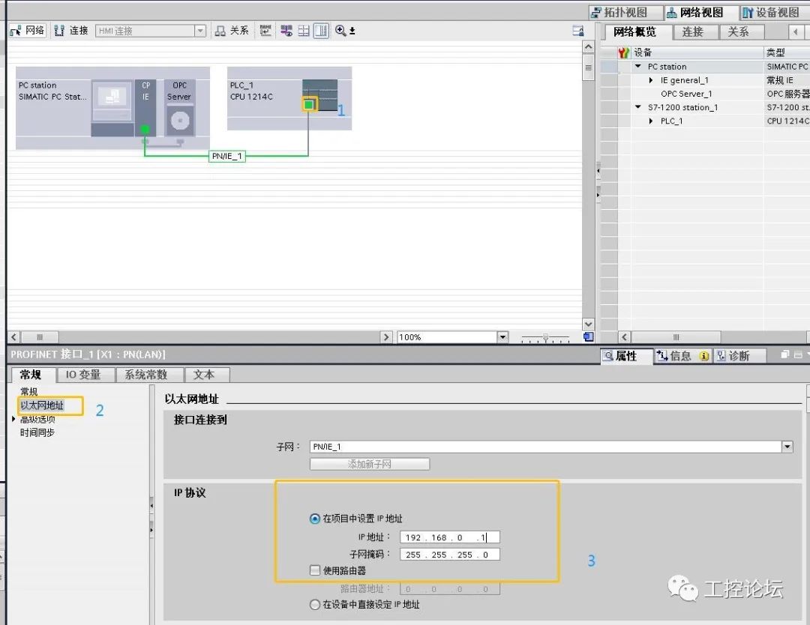Image resolution: width=810 pixels, height=625 pixels.
Task: Click the PLC_1 green PROFINET port
Action: coord(309,105)
